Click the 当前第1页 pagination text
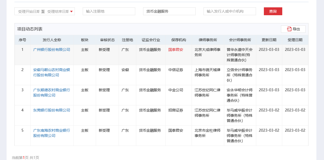 point(20,158)
